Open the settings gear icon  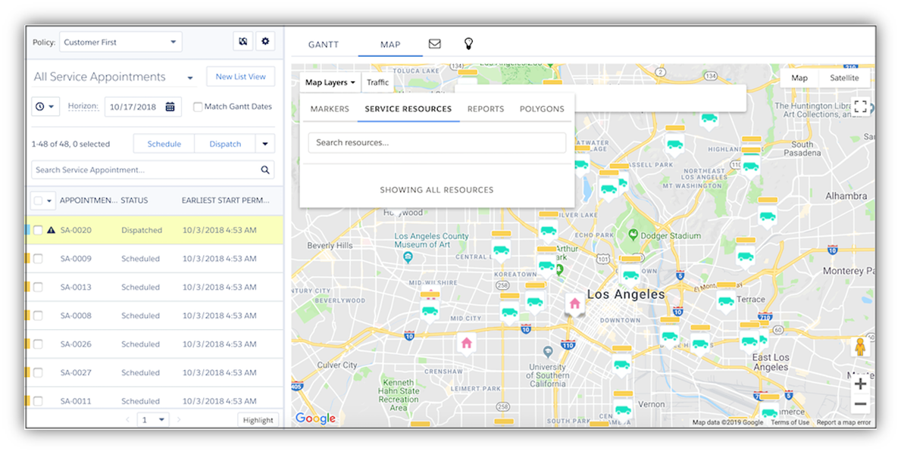(x=265, y=42)
